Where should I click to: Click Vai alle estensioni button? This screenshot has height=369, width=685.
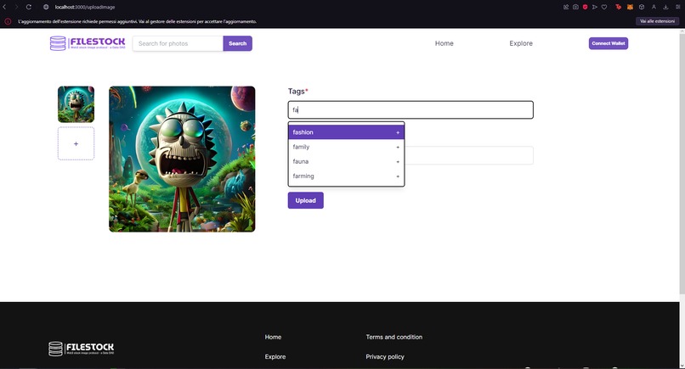pos(657,21)
